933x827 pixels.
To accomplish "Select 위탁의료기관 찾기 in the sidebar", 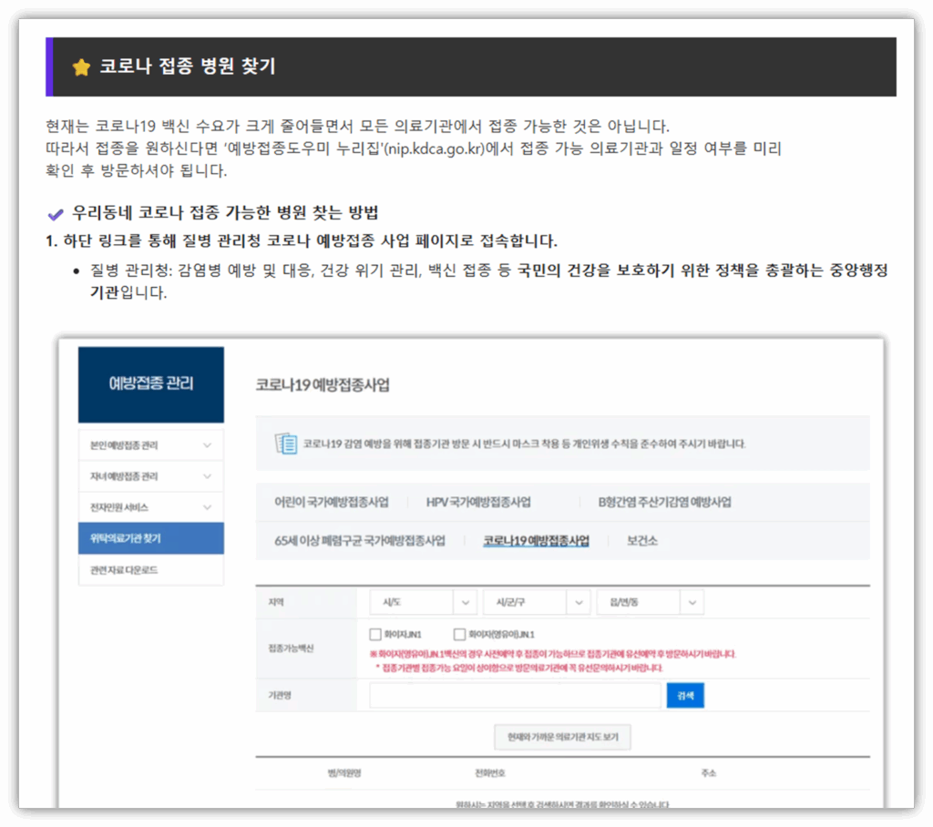I will [x=151, y=538].
